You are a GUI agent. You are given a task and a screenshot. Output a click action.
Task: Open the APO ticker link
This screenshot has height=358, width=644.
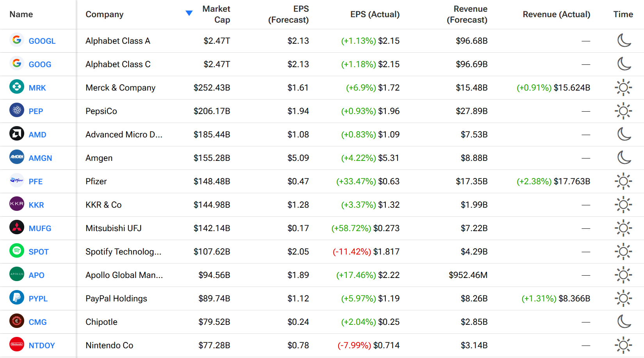36,275
